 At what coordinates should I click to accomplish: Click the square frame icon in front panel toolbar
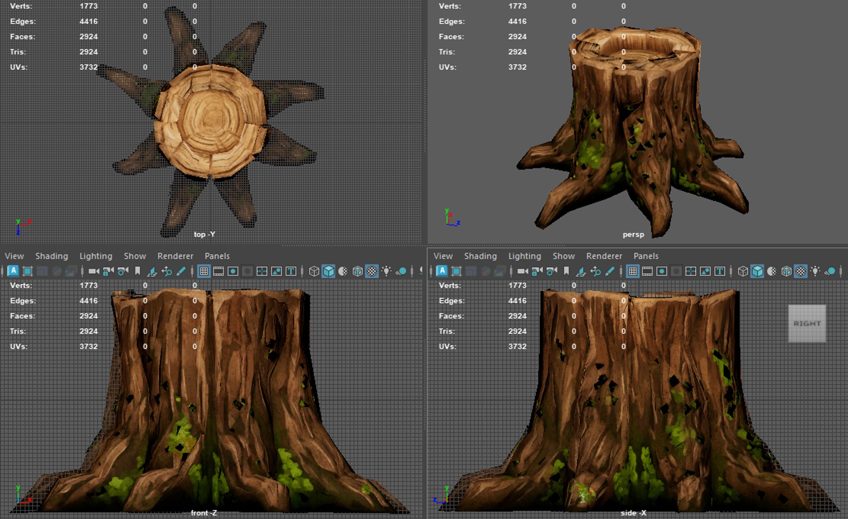click(27, 272)
